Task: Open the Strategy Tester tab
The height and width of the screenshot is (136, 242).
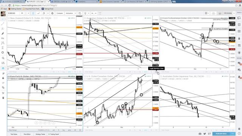Action: 40,134
